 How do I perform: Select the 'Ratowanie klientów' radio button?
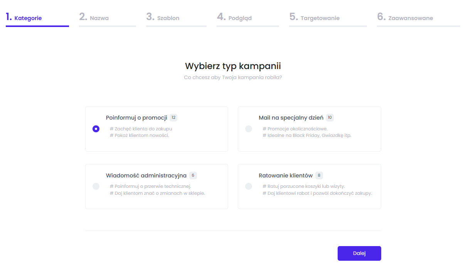[x=249, y=186]
